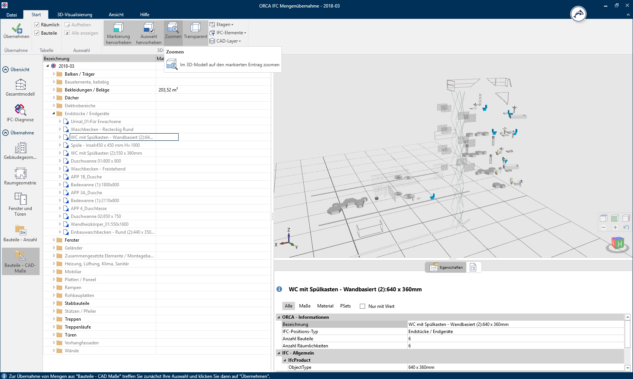633x379 pixels.
Task: Switch 3D view to side view cube
Action: point(626,218)
